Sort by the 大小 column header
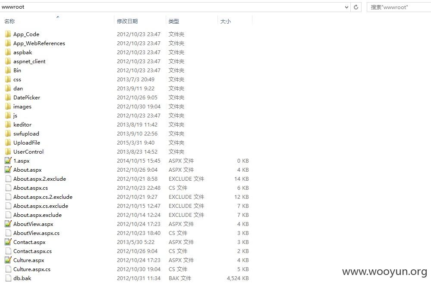The width and height of the screenshot is (431, 284). [x=226, y=21]
